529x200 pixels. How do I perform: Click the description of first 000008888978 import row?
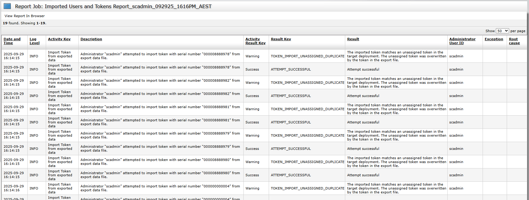coord(160,56)
